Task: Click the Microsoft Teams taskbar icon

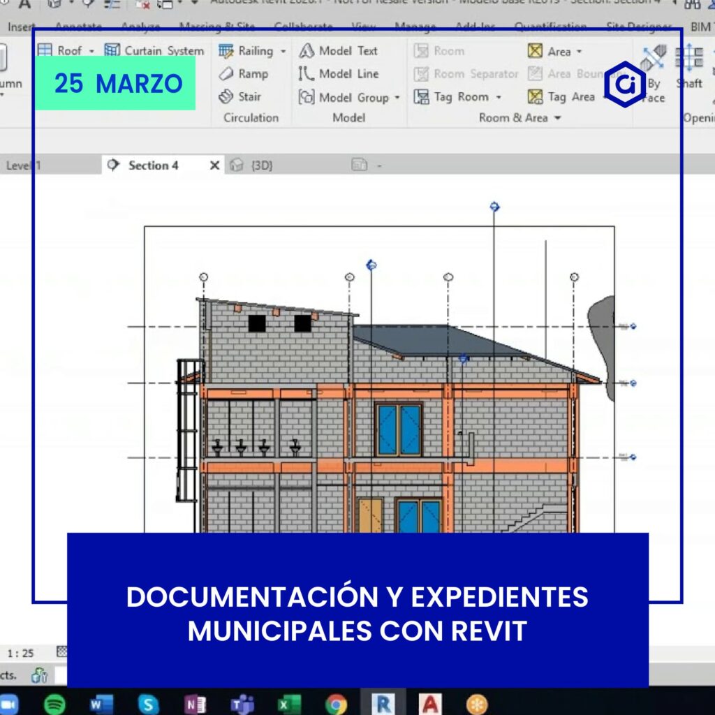Action: click(242, 704)
